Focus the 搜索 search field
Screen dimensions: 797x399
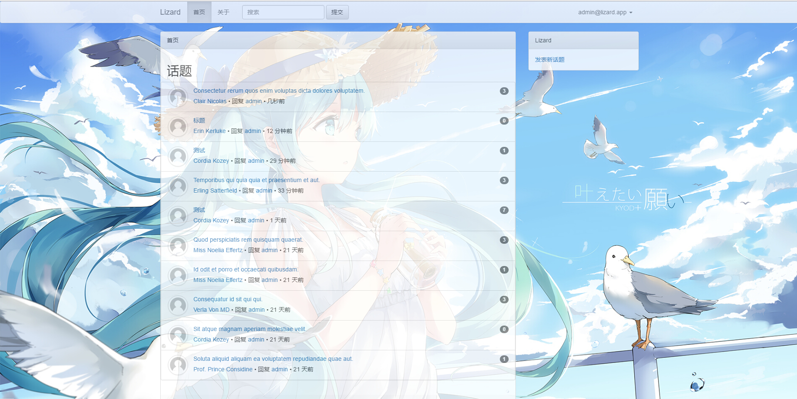[283, 12]
